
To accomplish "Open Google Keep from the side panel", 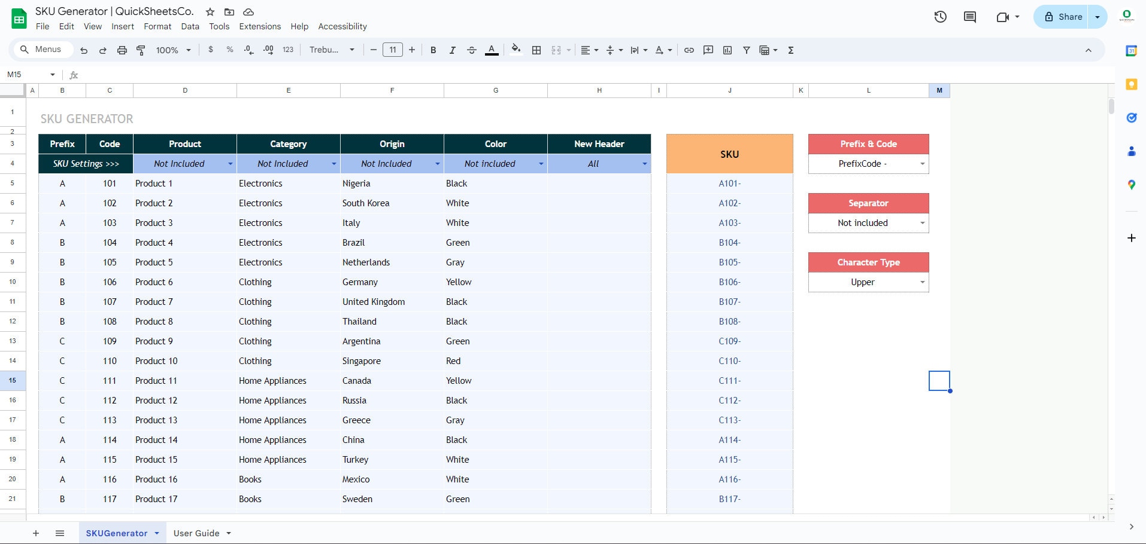I will pyautogui.click(x=1131, y=84).
